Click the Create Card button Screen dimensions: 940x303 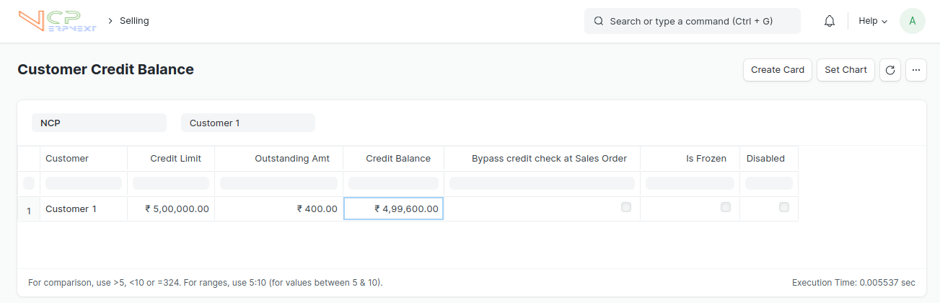[778, 70]
